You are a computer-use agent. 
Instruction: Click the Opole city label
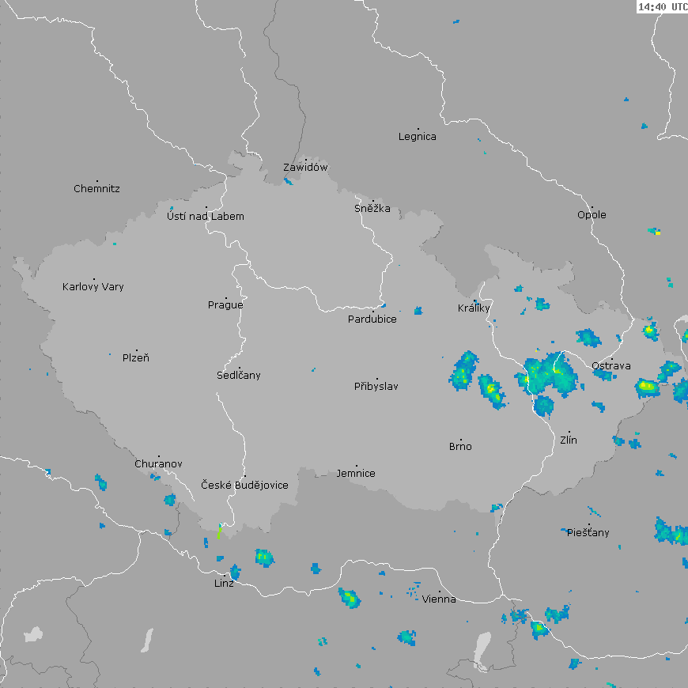[x=592, y=215]
